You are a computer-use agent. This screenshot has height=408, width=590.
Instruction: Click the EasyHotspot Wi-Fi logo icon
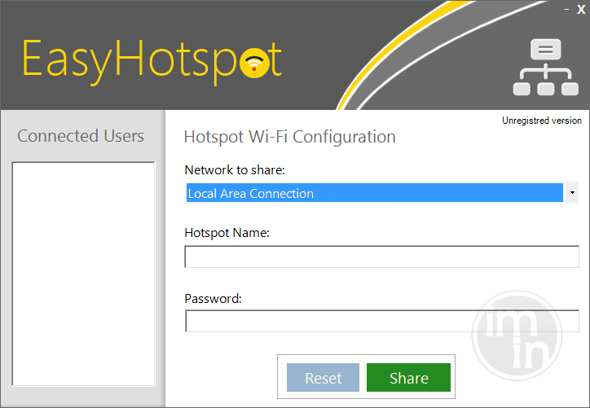point(255,63)
